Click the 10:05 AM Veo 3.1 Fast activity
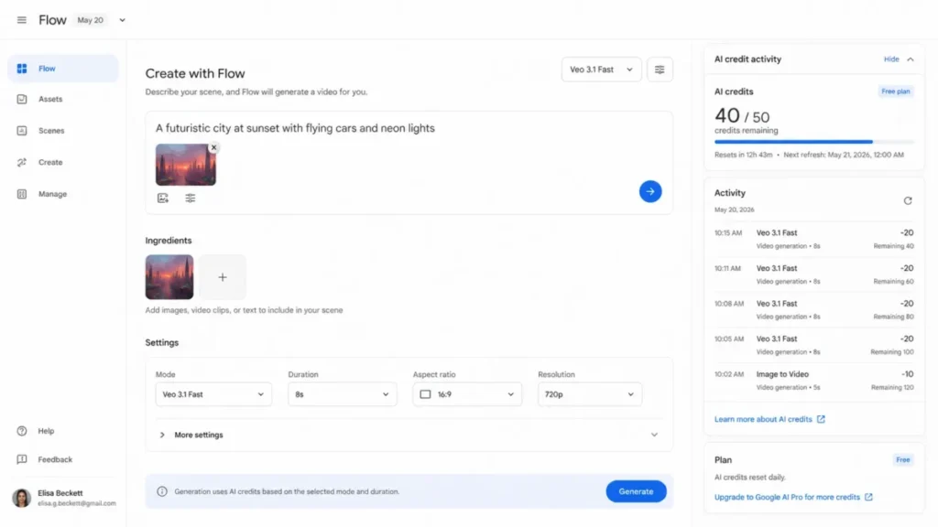This screenshot has height=527, width=938. pyautogui.click(x=814, y=345)
